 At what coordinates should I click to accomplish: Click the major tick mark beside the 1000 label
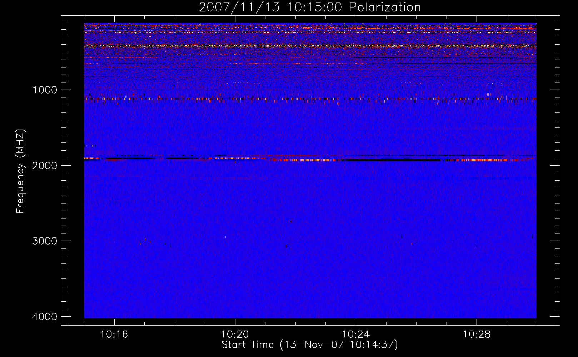pyautogui.click(x=64, y=90)
